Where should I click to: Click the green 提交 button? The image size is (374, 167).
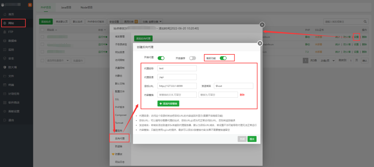click(x=252, y=139)
